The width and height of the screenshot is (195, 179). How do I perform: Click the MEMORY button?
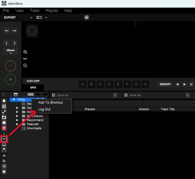point(165,84)
